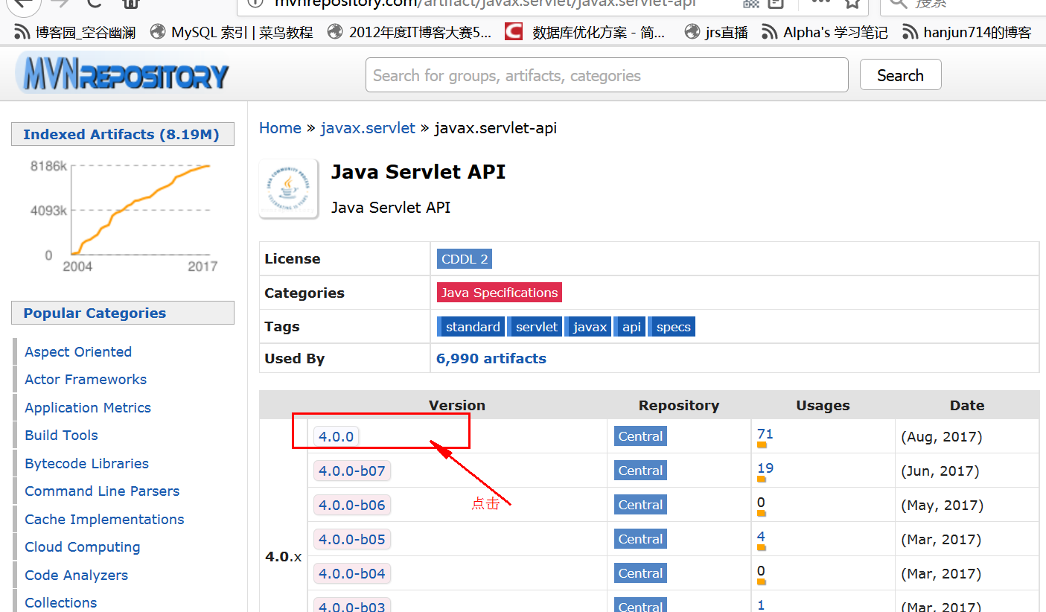Viewport: 1046px width, 612px height.
Task: Click the CDDL 2 license badge
Action: [x=465, y=259]
